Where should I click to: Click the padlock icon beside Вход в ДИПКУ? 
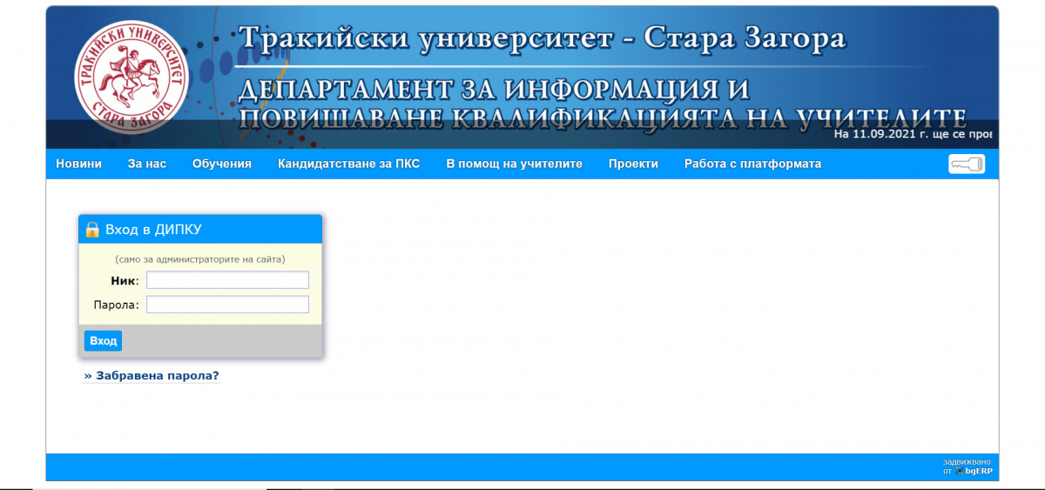click(92, 230)
